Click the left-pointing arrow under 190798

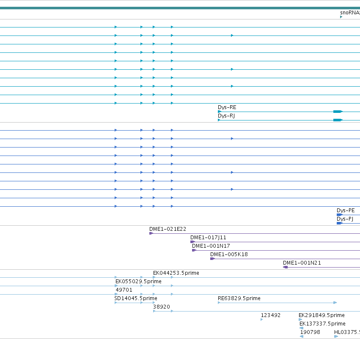click(x=302, y=336)
